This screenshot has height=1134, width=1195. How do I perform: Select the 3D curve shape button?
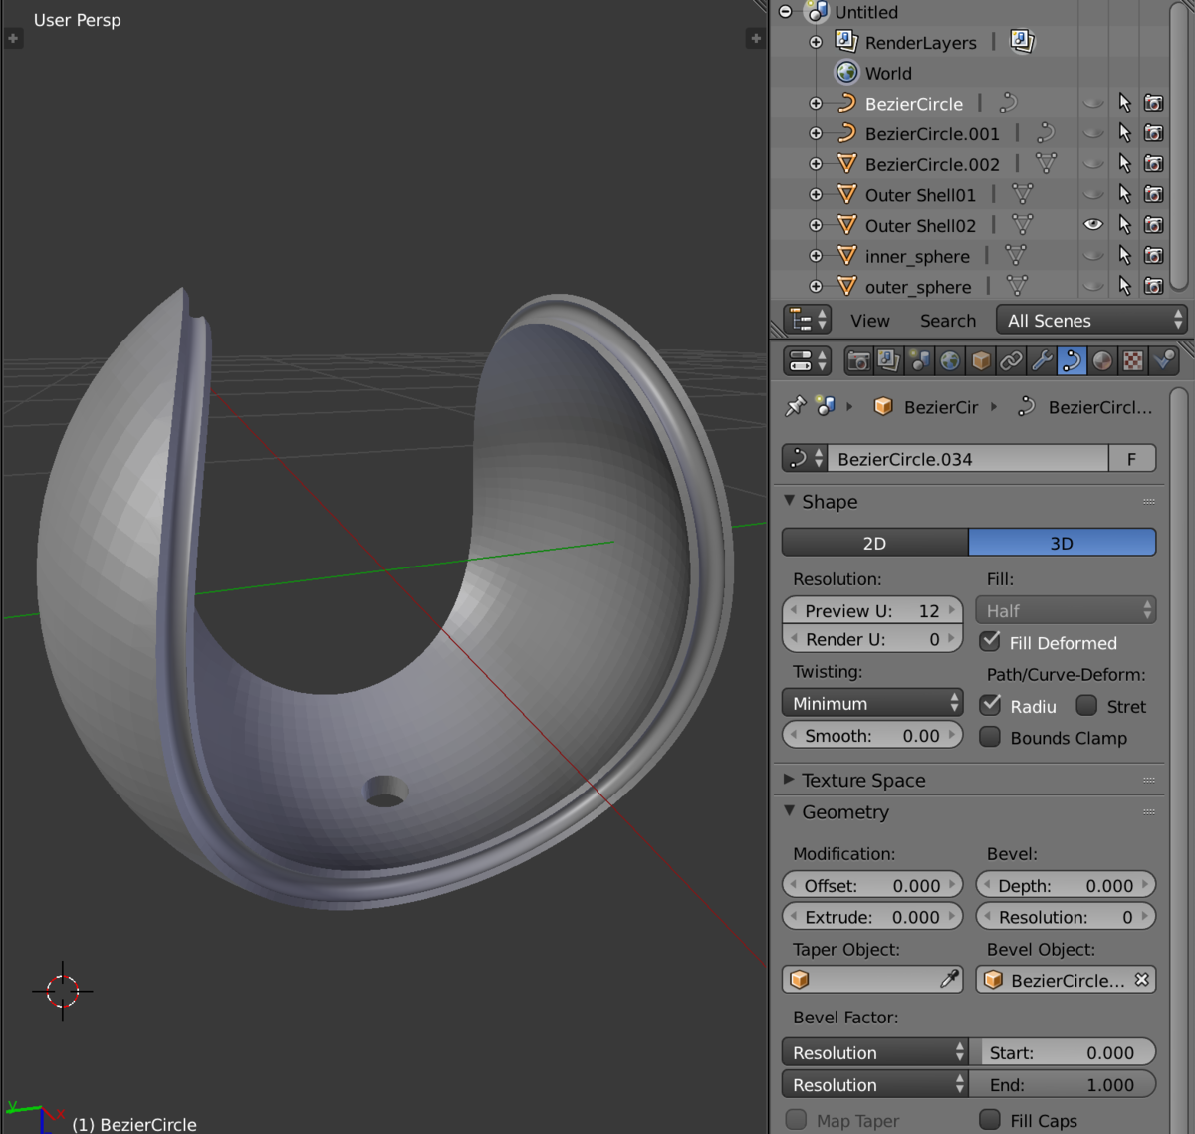1063,543
